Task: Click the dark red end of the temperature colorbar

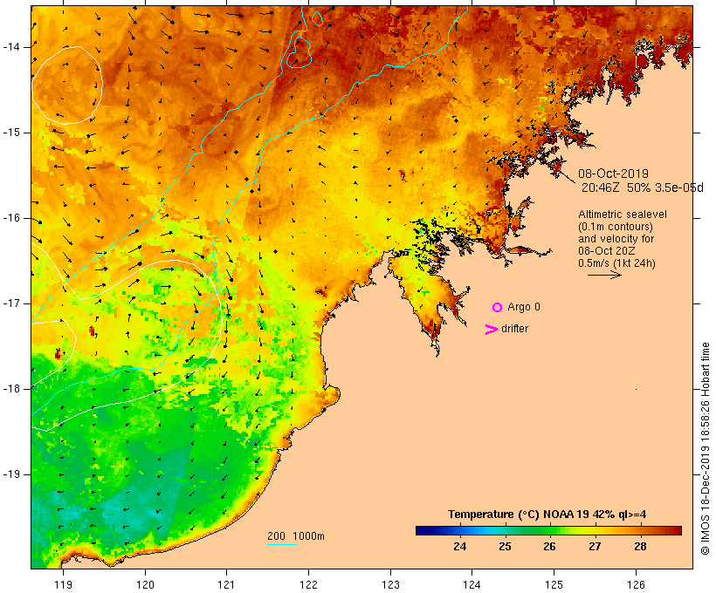Action: [677, 530]
